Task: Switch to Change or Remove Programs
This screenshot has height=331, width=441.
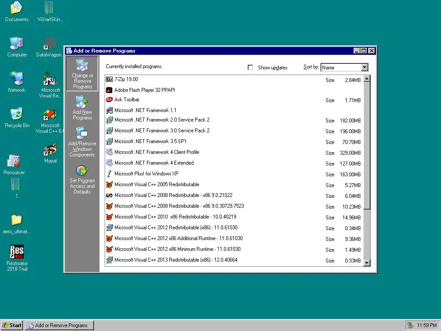Action: (x=82, y=74)
